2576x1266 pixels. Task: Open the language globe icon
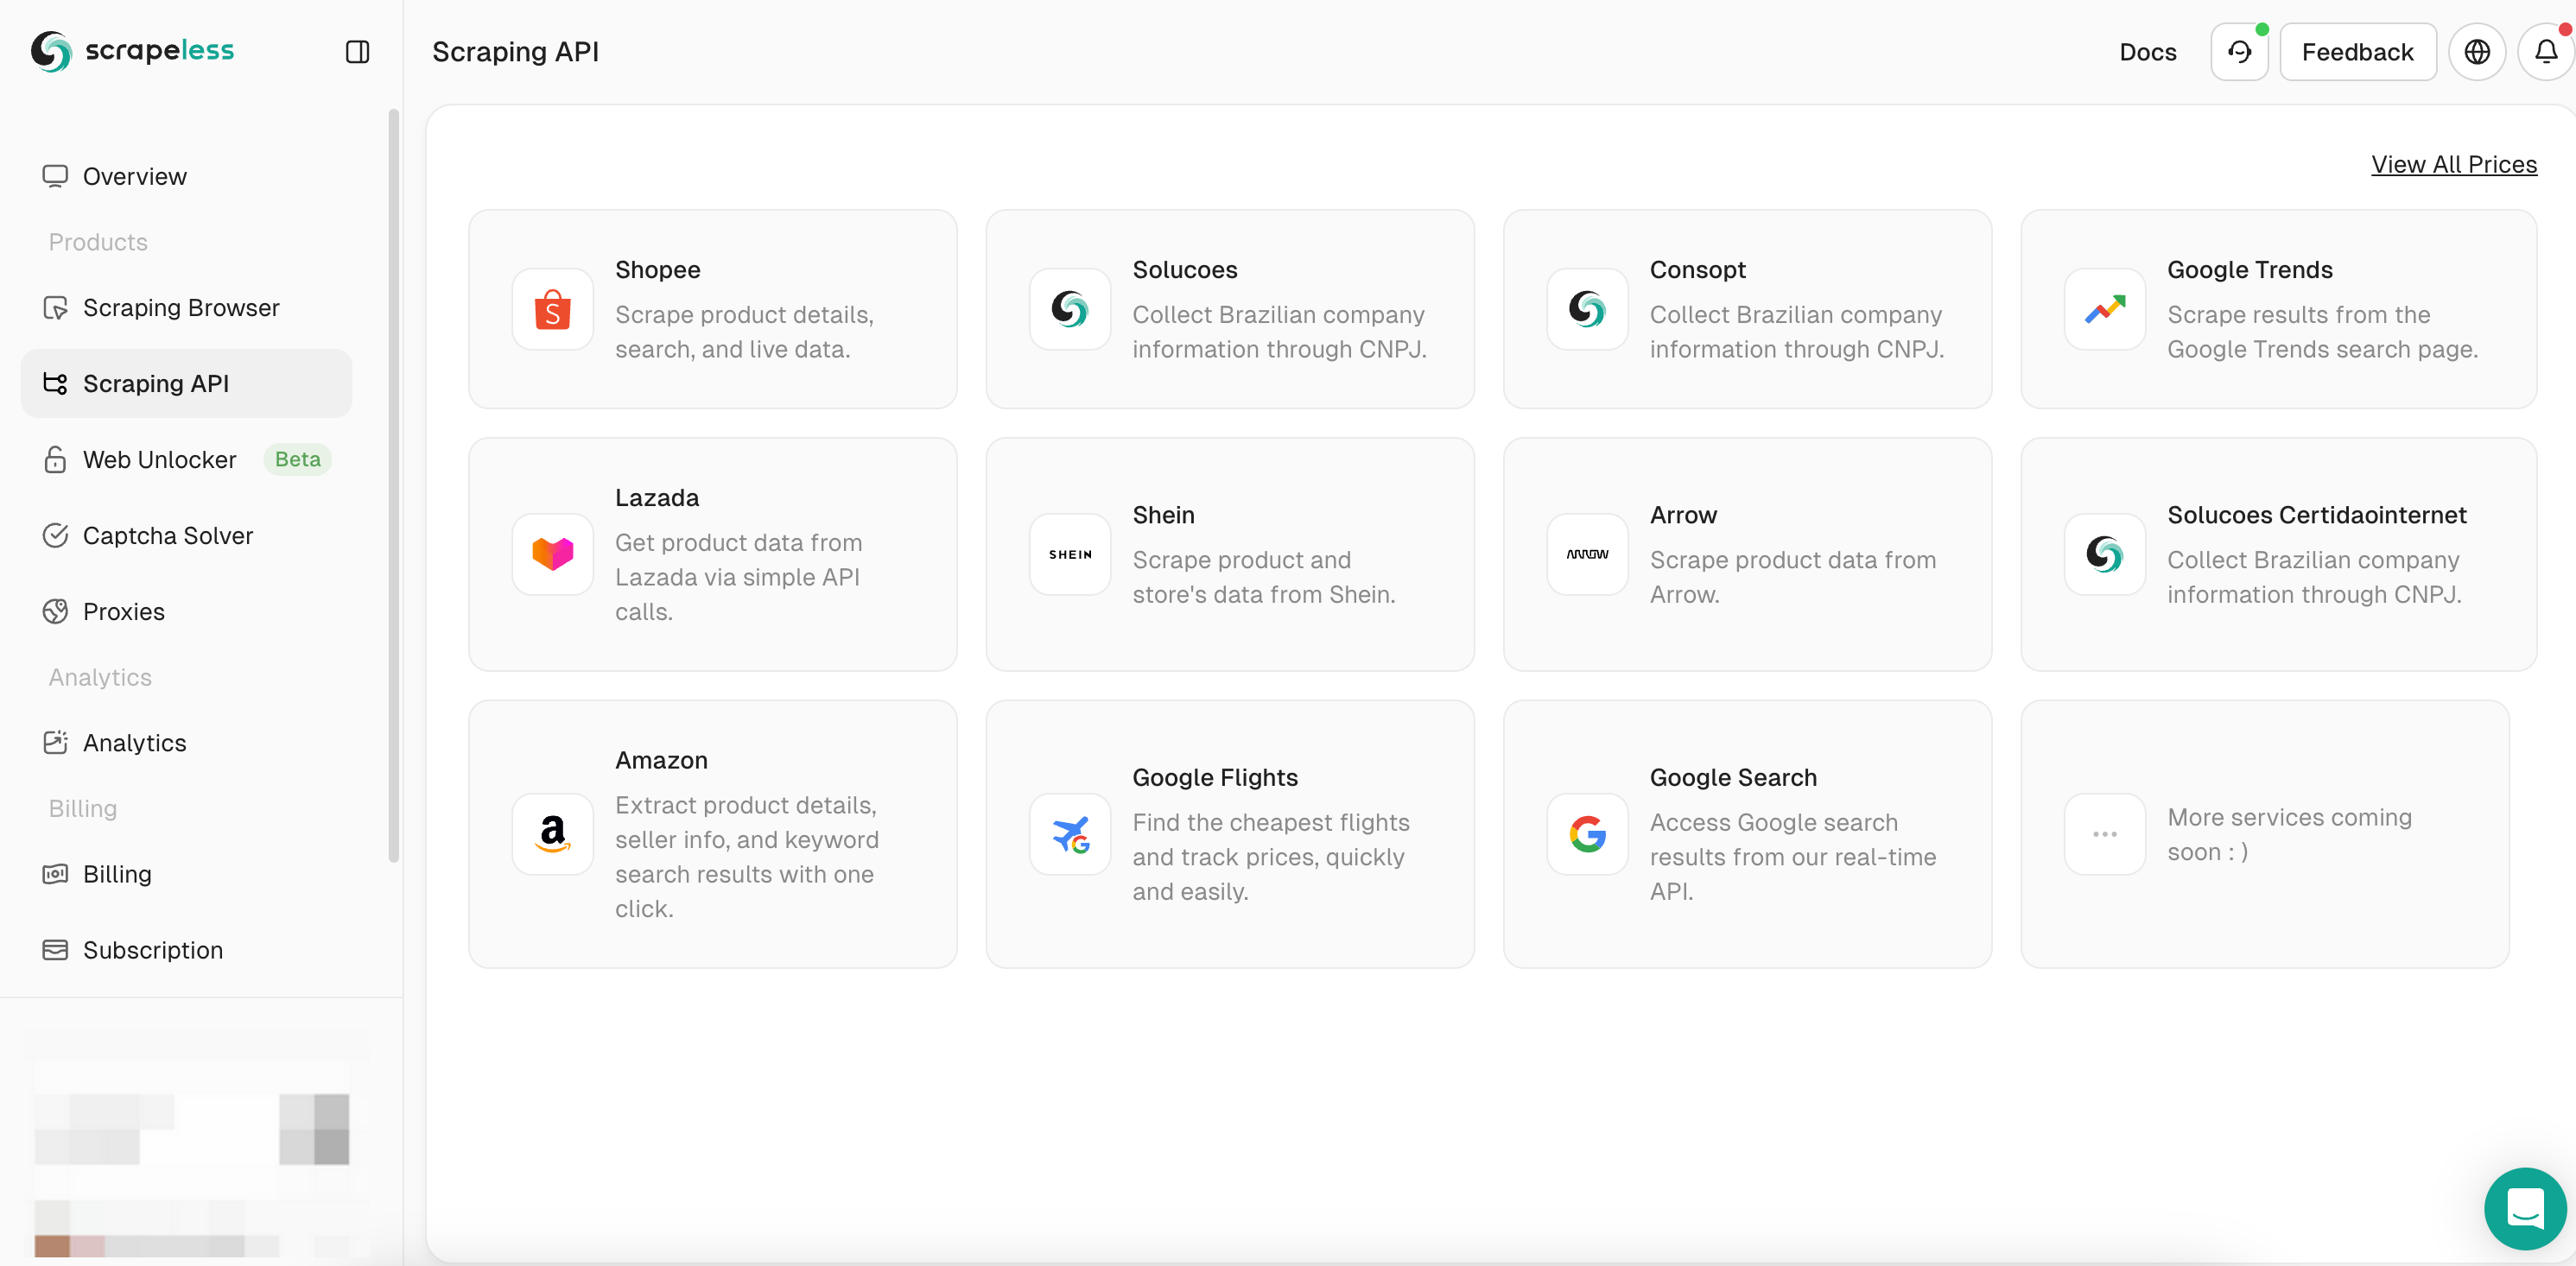click(x=2476, y=52)
